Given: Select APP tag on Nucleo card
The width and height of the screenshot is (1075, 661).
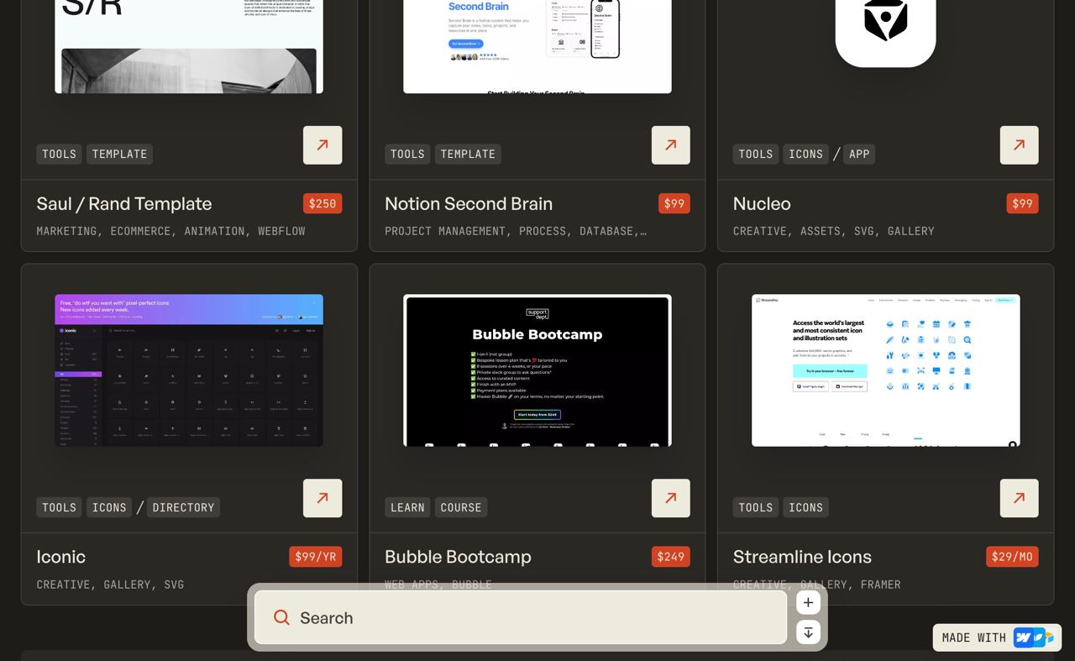Looking at the screenshot, I should [x=859, y=154].
